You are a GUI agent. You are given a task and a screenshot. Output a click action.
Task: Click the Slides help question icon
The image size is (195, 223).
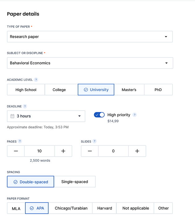click(94, 141)
